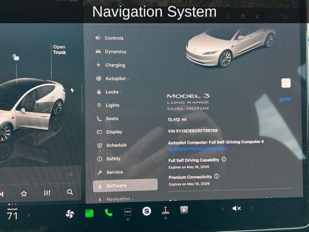Open the all apps three-dots launcher
The width and height of the screenshot is (309, 232).
[x=128, y=212]
